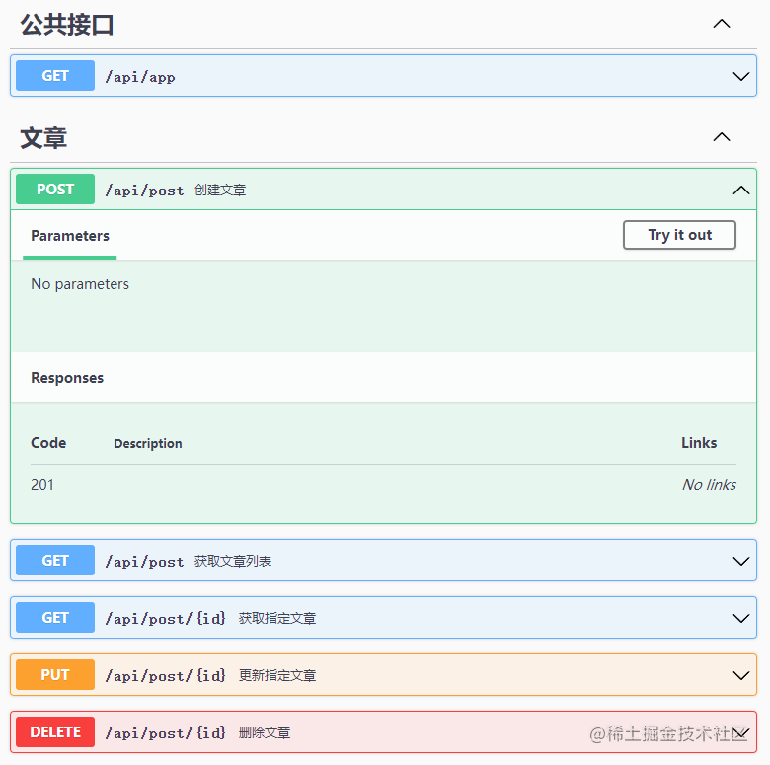
Task: Click the 更新指定文章 summary text
Action: [277, 676]
